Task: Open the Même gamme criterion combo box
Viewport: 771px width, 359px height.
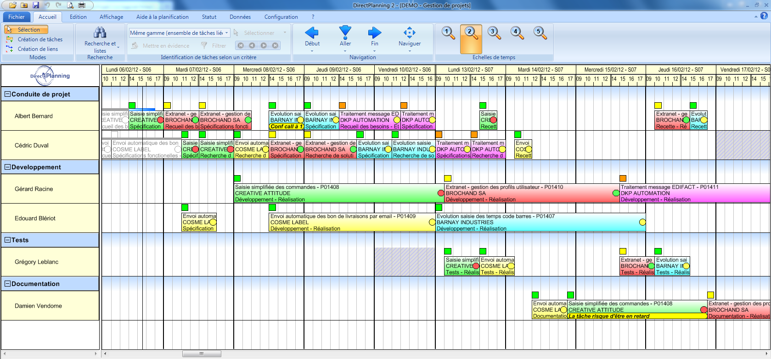Action: [179, 33]
